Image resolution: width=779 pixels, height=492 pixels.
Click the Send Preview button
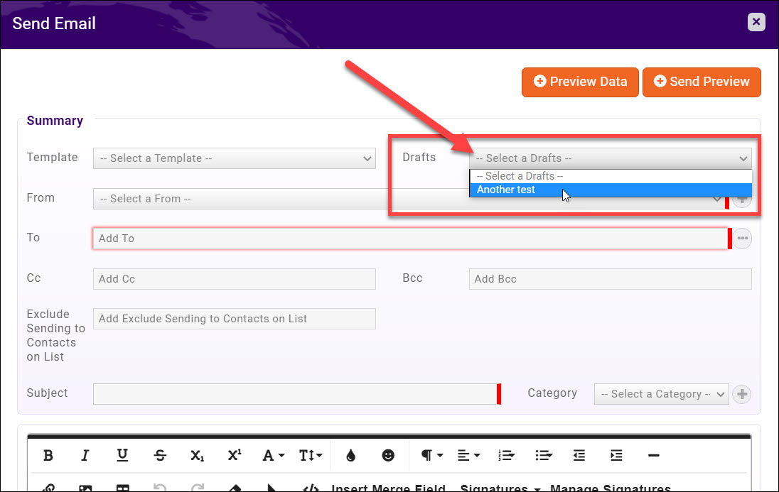[x=702, y=82]
